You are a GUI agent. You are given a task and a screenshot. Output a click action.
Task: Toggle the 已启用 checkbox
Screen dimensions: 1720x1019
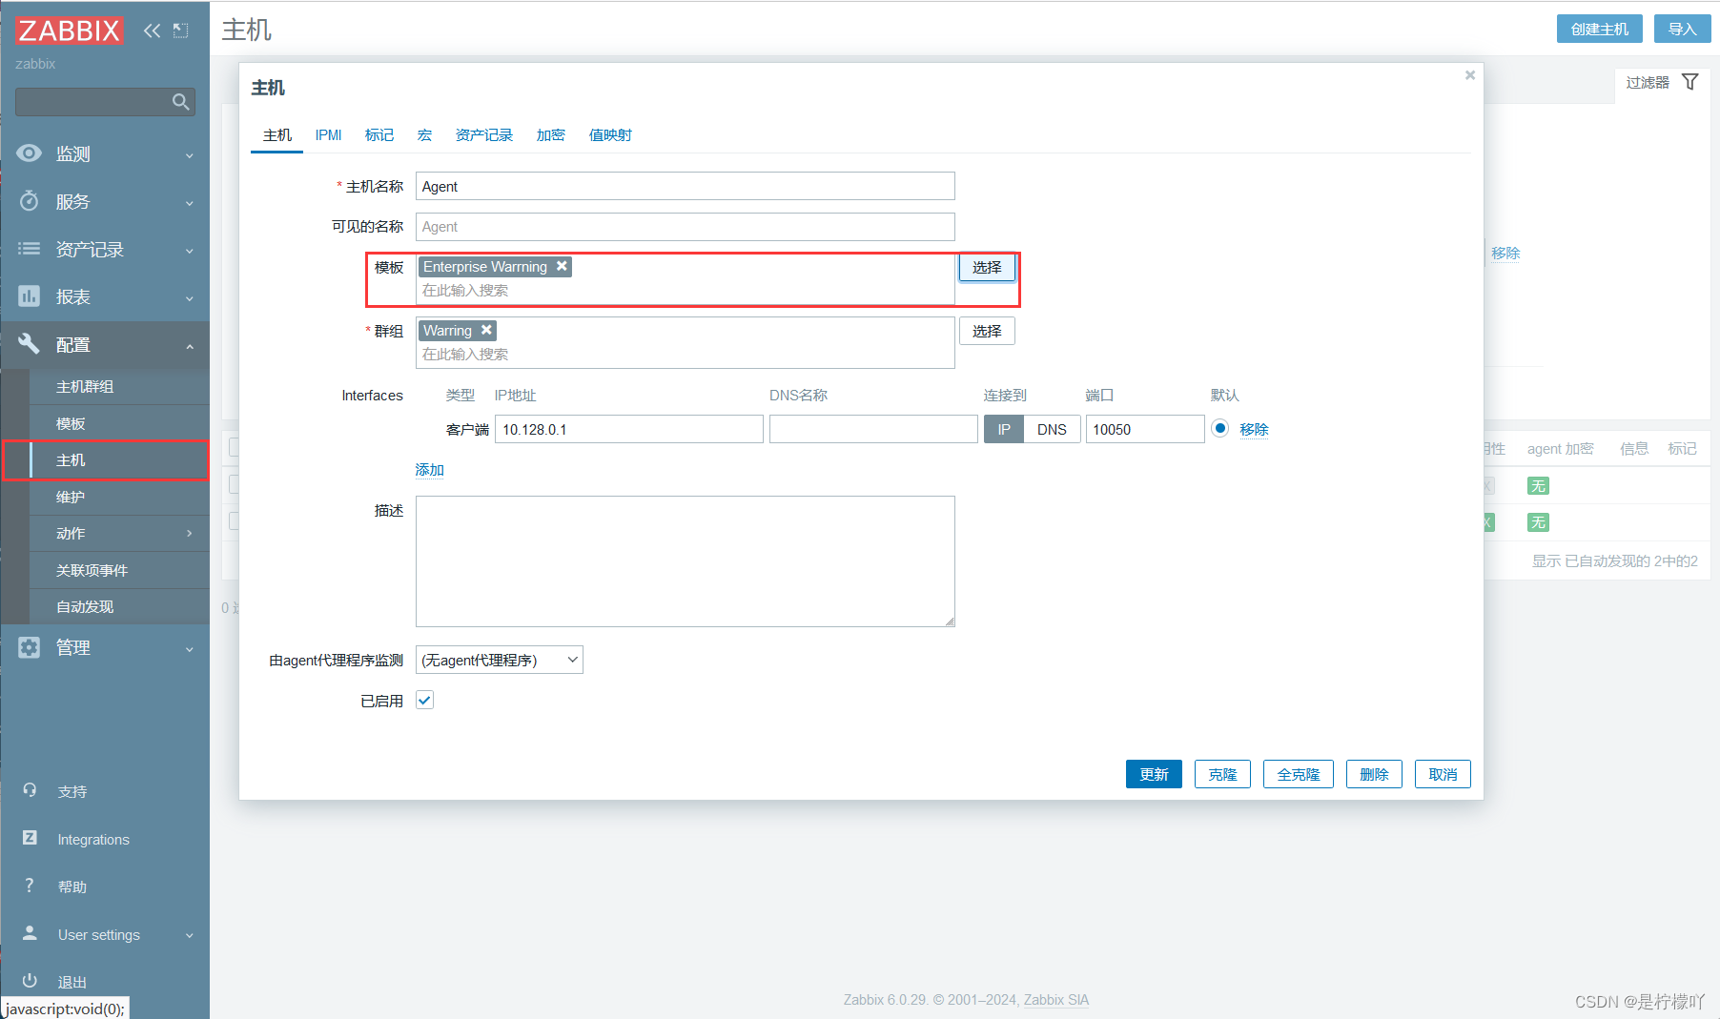coord(424,700)
